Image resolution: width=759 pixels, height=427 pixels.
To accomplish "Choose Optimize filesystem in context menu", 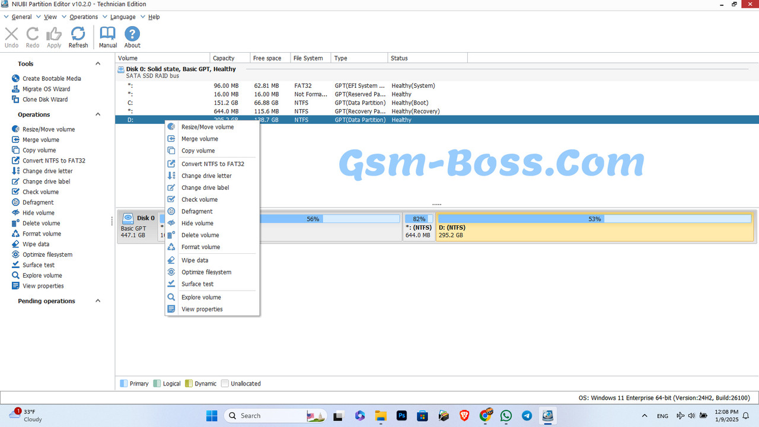I will click(212, 272).
